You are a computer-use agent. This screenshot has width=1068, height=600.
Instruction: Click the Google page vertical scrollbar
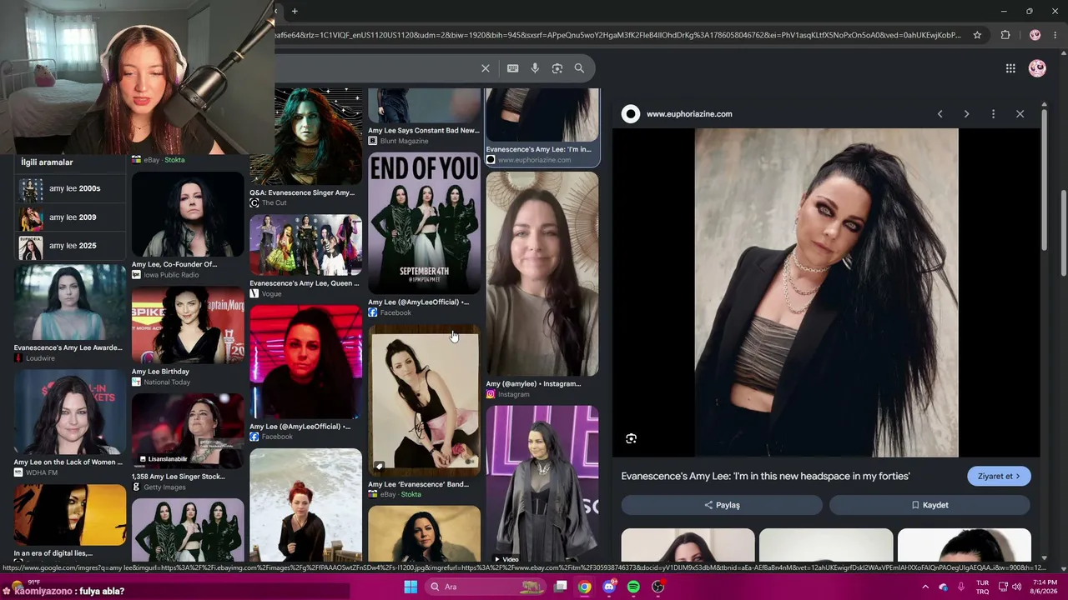pyautogui.click(x=1064, y=233)
